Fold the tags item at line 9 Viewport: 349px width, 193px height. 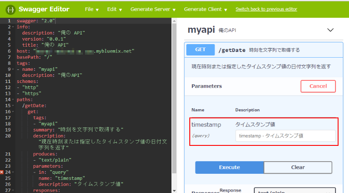coord(13,69)
